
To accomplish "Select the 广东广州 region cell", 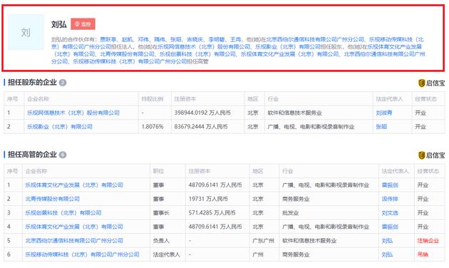I will pyautogui.click(x=264, y=240).
